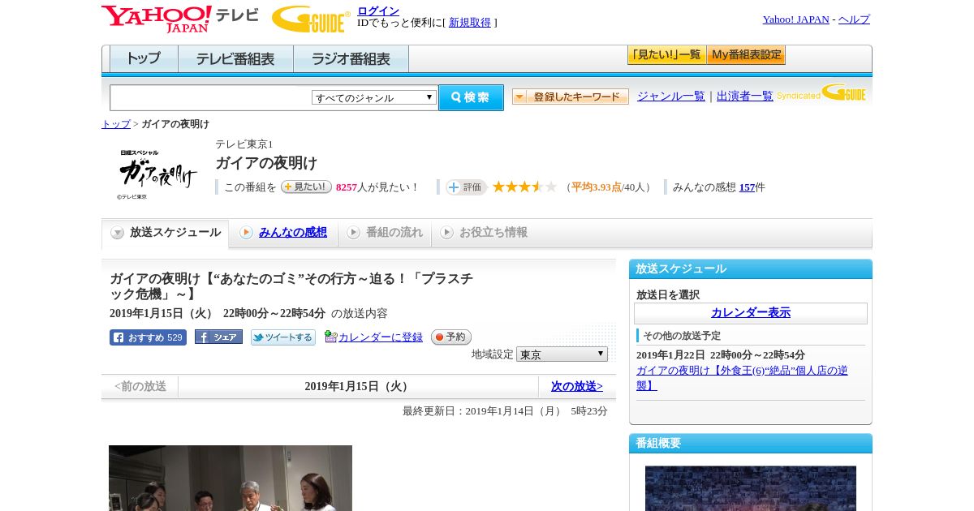This screenshot has width=974, height=511.
Task: Click the program photo thumbnail in the article
Action: coord(231,478)
